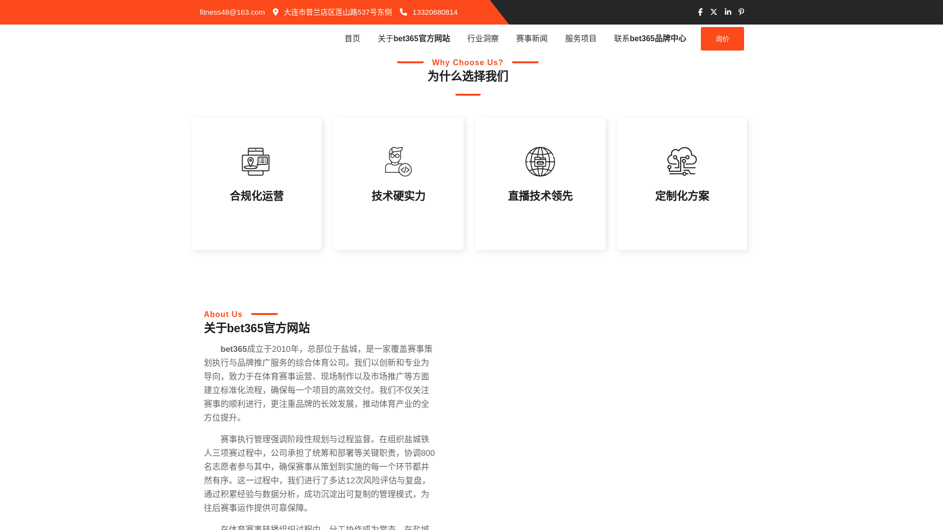
Task: Open the X (Twitter) social icon
Action: (714, 12)
